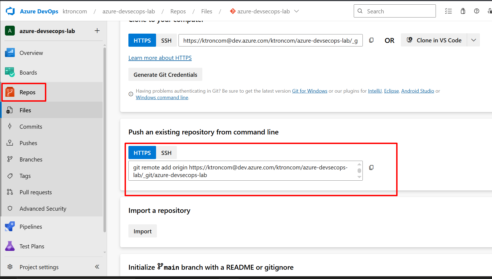Open the work items list icon
The width and height of the screenshot is (492, 279).
tap(448, 11)
